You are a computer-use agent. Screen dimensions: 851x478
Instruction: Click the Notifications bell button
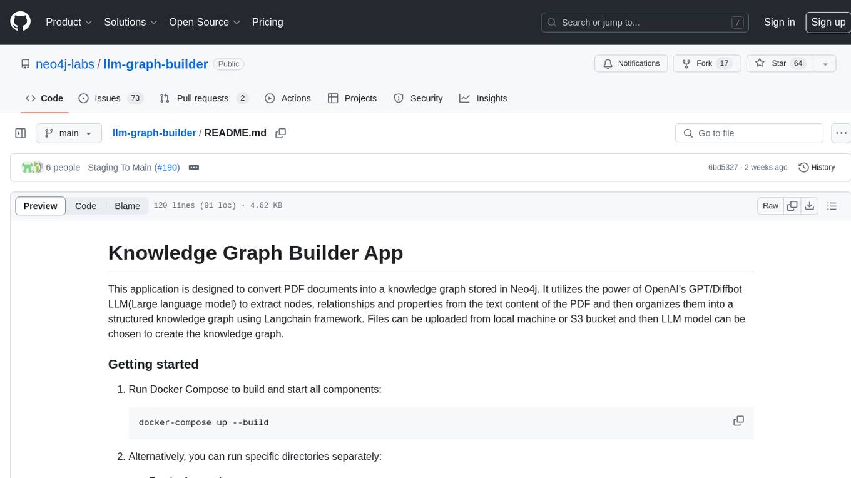click(x=631, y=64)
